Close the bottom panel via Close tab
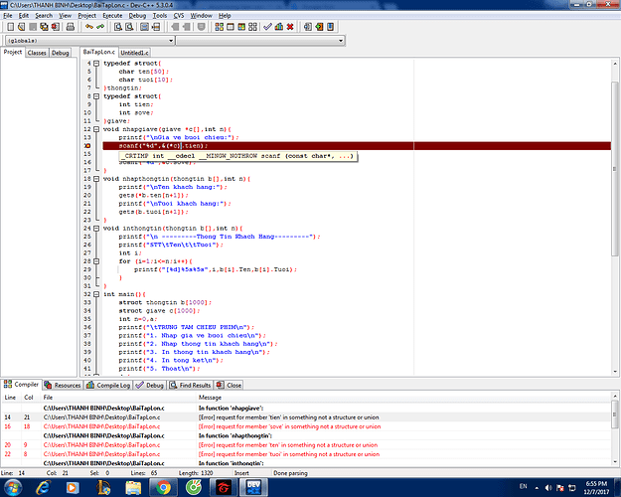Viewport: 621px width, 497px height. point(230,385)
